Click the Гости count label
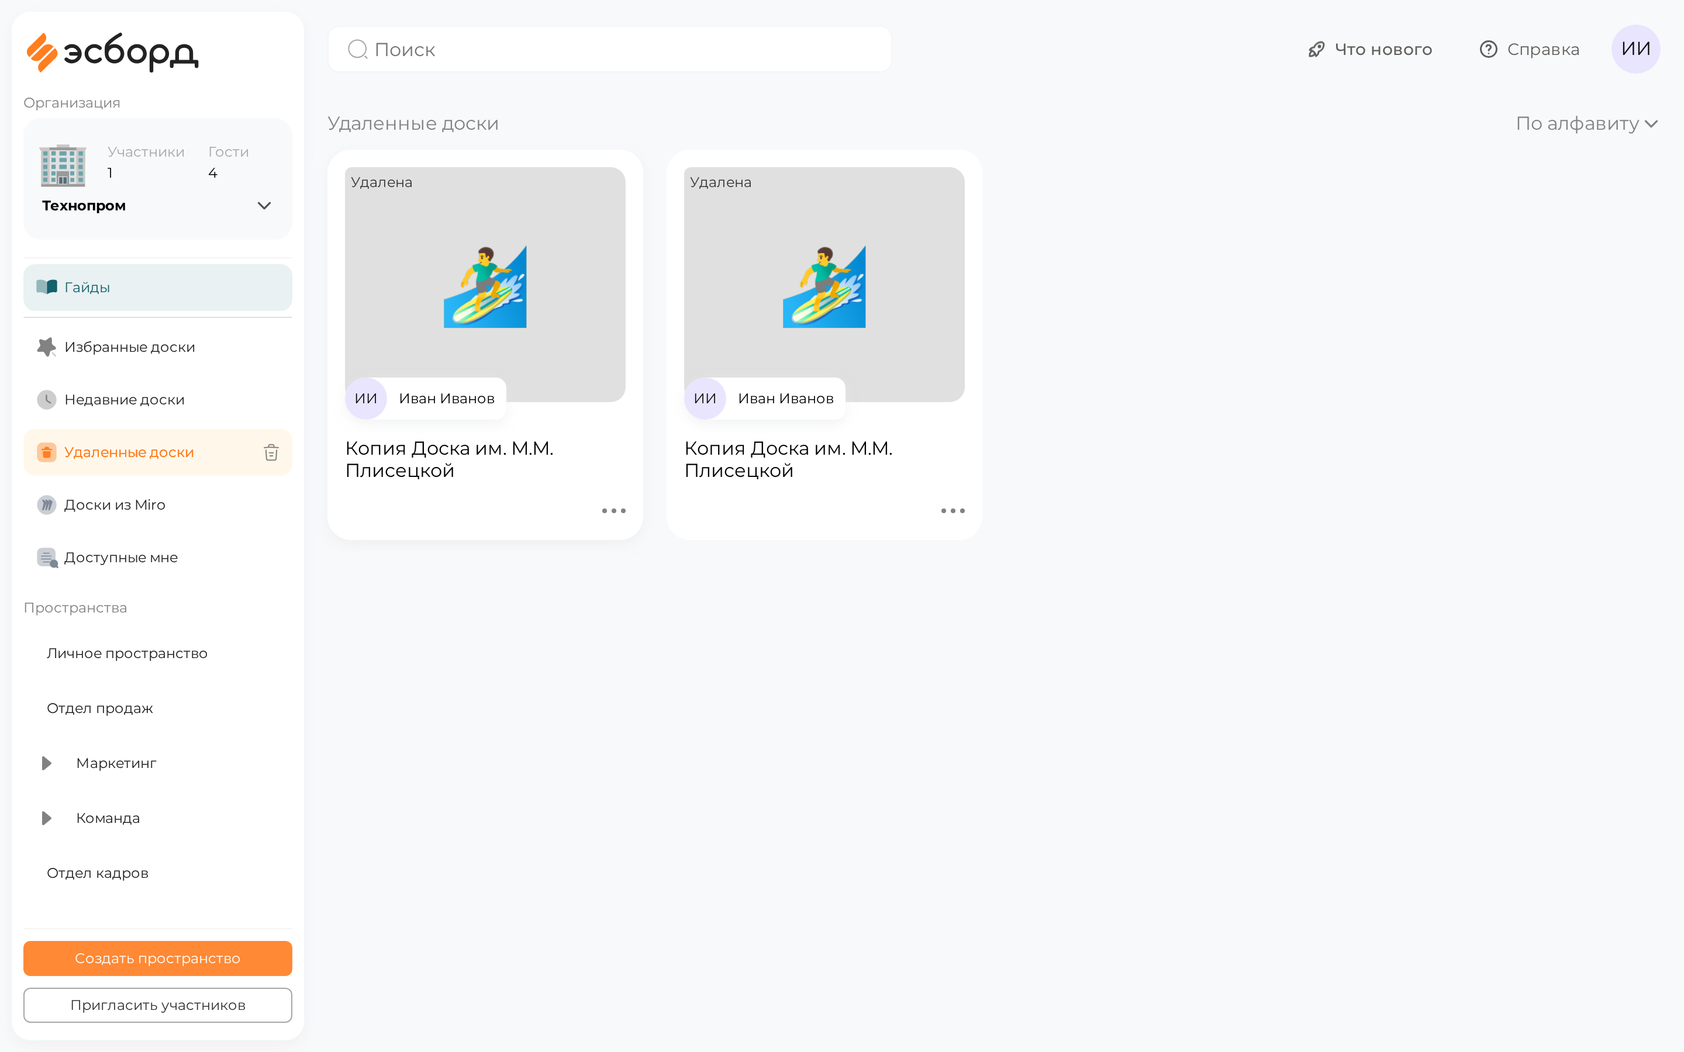The width and height of the screenshot is (1684, 1052). coord(228,152)
